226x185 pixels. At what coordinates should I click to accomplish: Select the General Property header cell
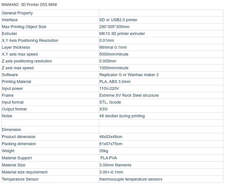[x=17, y=13]
